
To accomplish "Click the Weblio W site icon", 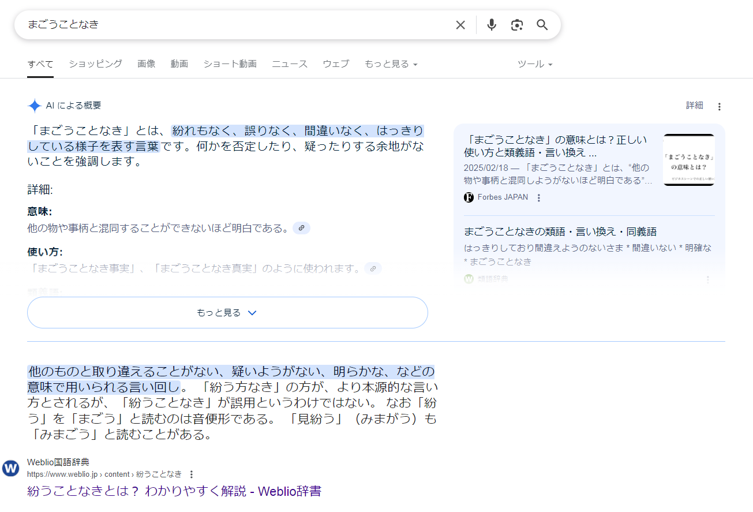I will [10, 468].
